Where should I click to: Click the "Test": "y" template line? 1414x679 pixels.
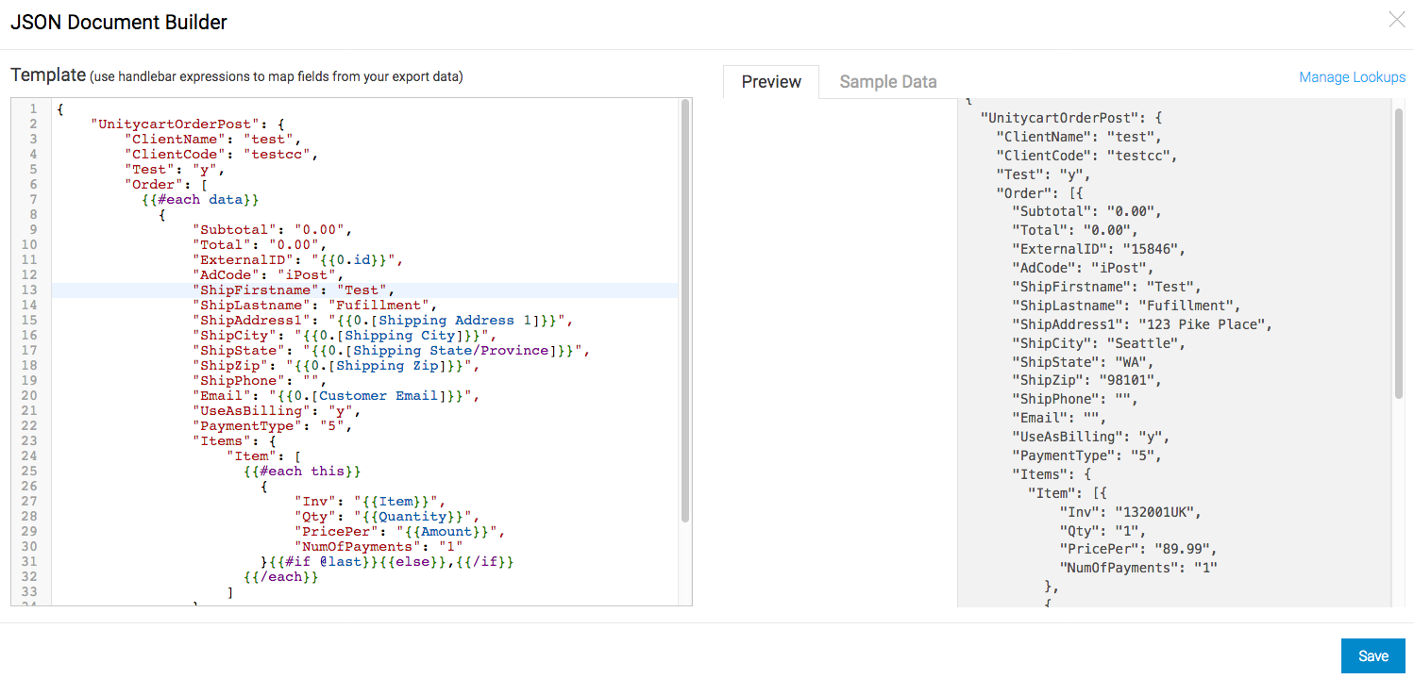tap(174, 170)
